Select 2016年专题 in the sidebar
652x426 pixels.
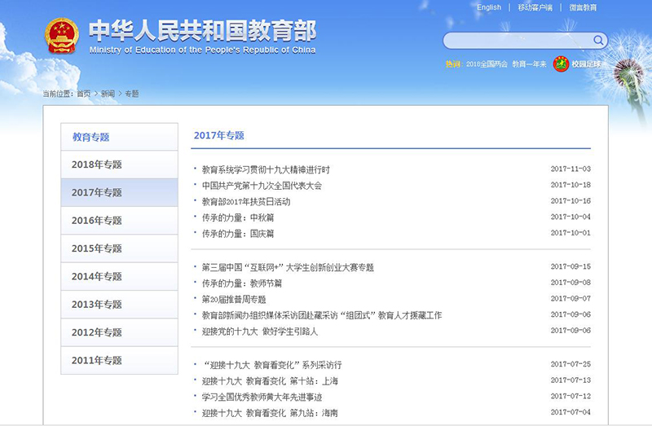tap(97, 221)
